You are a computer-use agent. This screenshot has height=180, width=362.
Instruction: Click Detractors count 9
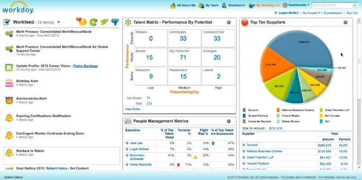pos(150,77)
